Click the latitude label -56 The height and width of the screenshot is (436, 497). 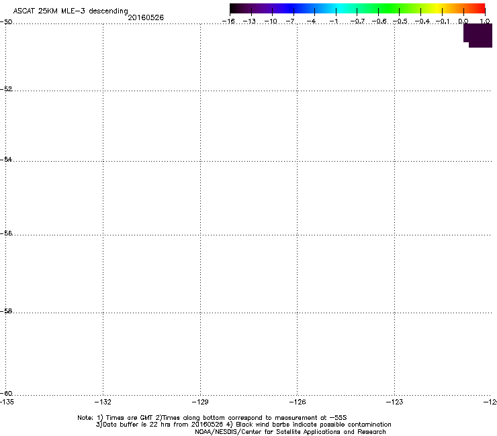click(6, 233)
